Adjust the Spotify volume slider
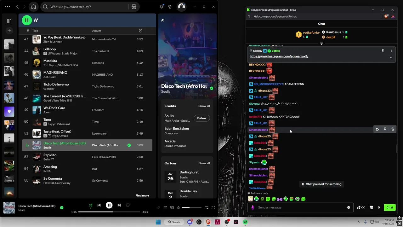 coord(191,208)
